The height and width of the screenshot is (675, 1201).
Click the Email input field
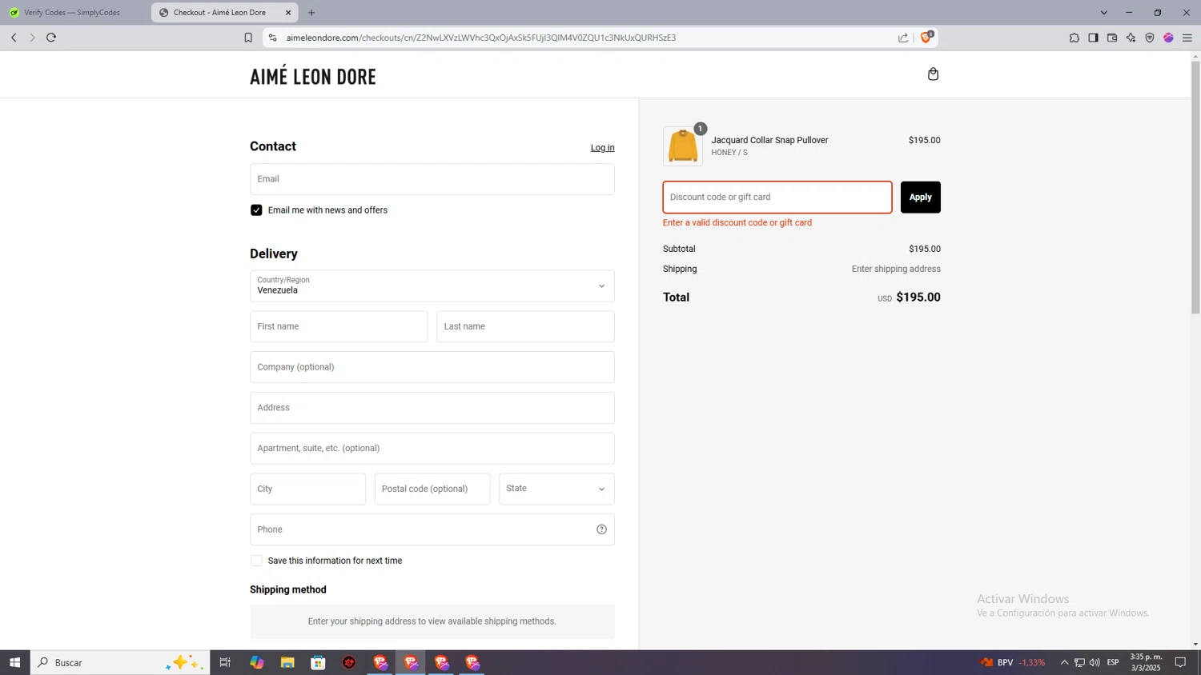[x=432, y=179]
